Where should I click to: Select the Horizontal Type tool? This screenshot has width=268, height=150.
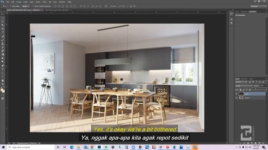[x=3, y=70]
